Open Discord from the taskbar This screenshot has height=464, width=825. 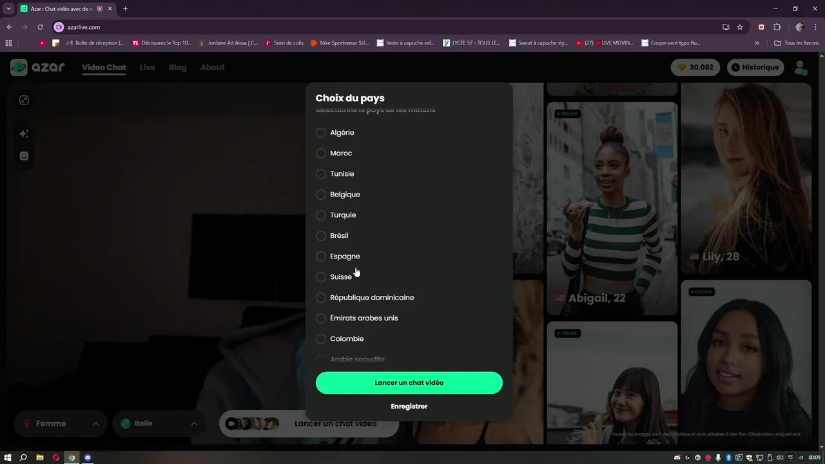click(x=88, y=458)
